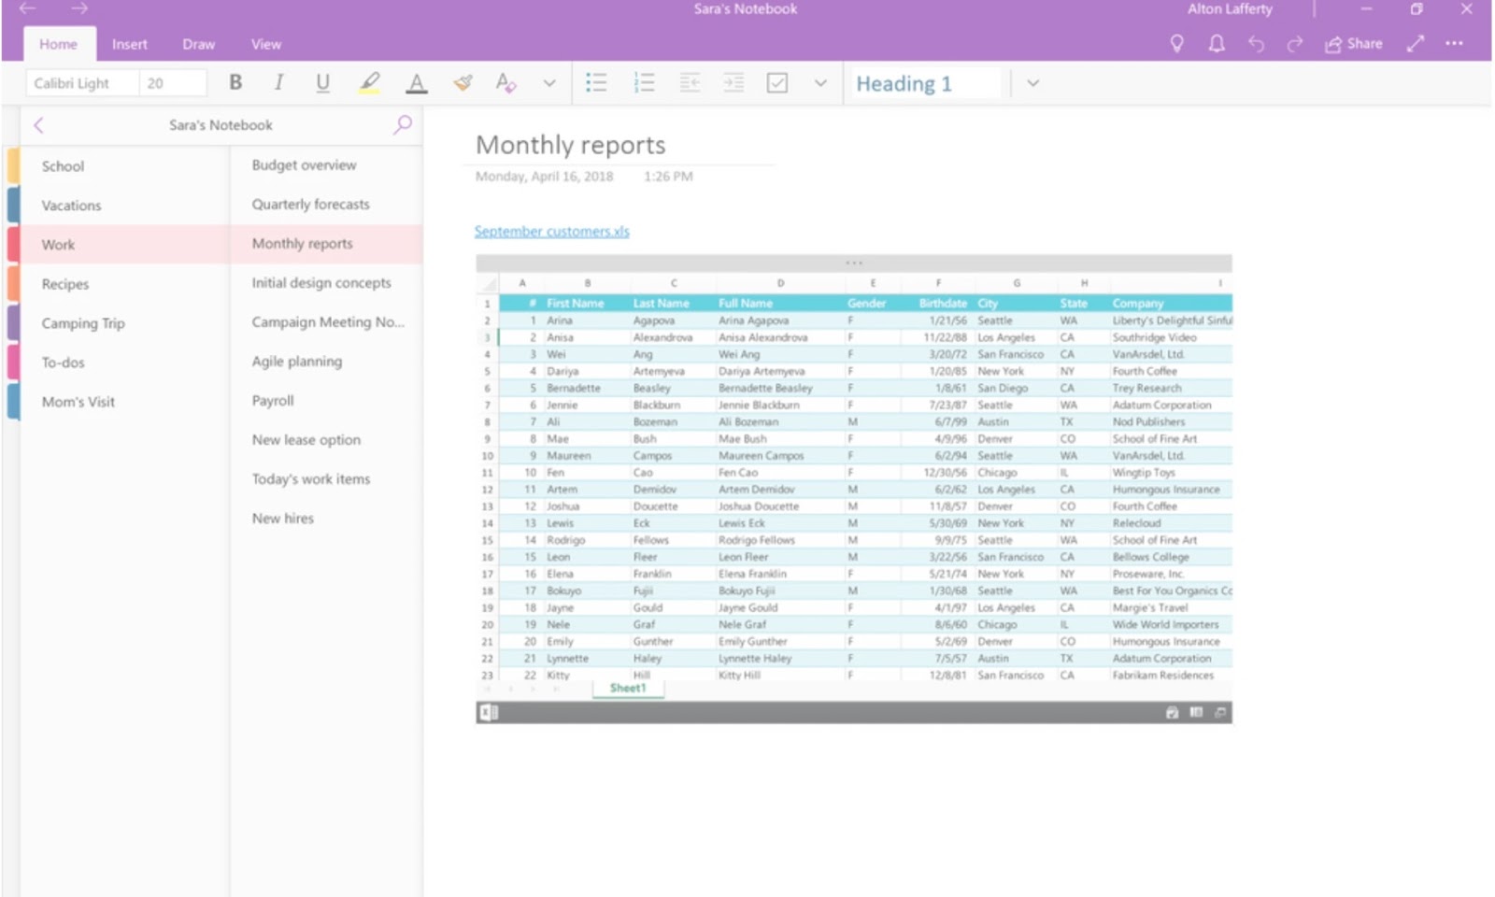The height and width of the screenshot is (897, 1495).
Task: Click the Excel icon on spreadsheet footer
Action: point(489,713)
